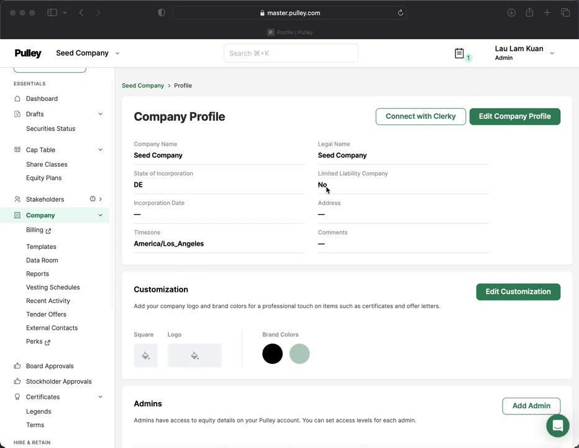Go forward in Safari
The width and height of the screenshot is (579, 448).
point(98,12)
